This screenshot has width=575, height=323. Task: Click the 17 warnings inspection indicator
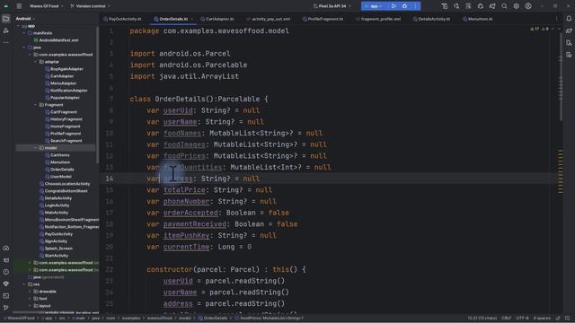click(x=535, y=29)
